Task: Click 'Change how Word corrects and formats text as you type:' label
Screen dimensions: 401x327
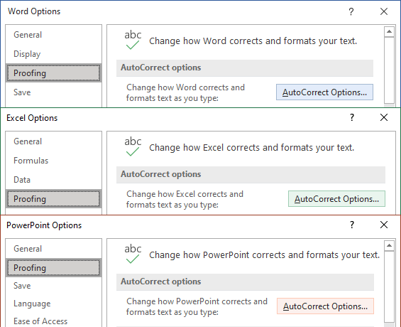Action: 185,92
